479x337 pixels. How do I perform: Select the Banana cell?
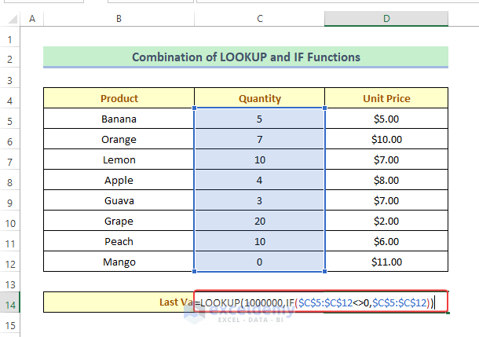point(119,119)
